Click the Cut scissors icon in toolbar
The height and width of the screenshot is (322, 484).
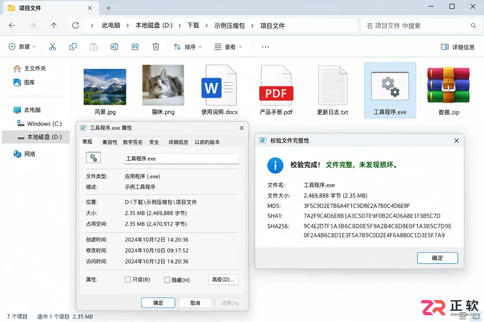click(x=52, y=47)
